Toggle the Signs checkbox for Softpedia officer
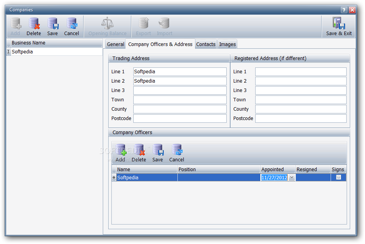Viewport: 365px width, 244px height. pyautogui.click(x=339, y=177)
